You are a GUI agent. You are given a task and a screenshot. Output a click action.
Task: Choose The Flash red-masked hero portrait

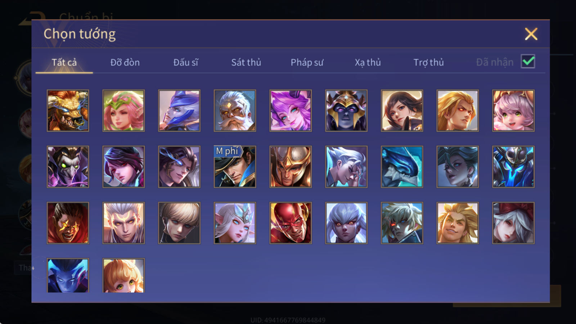click(291, 223)
